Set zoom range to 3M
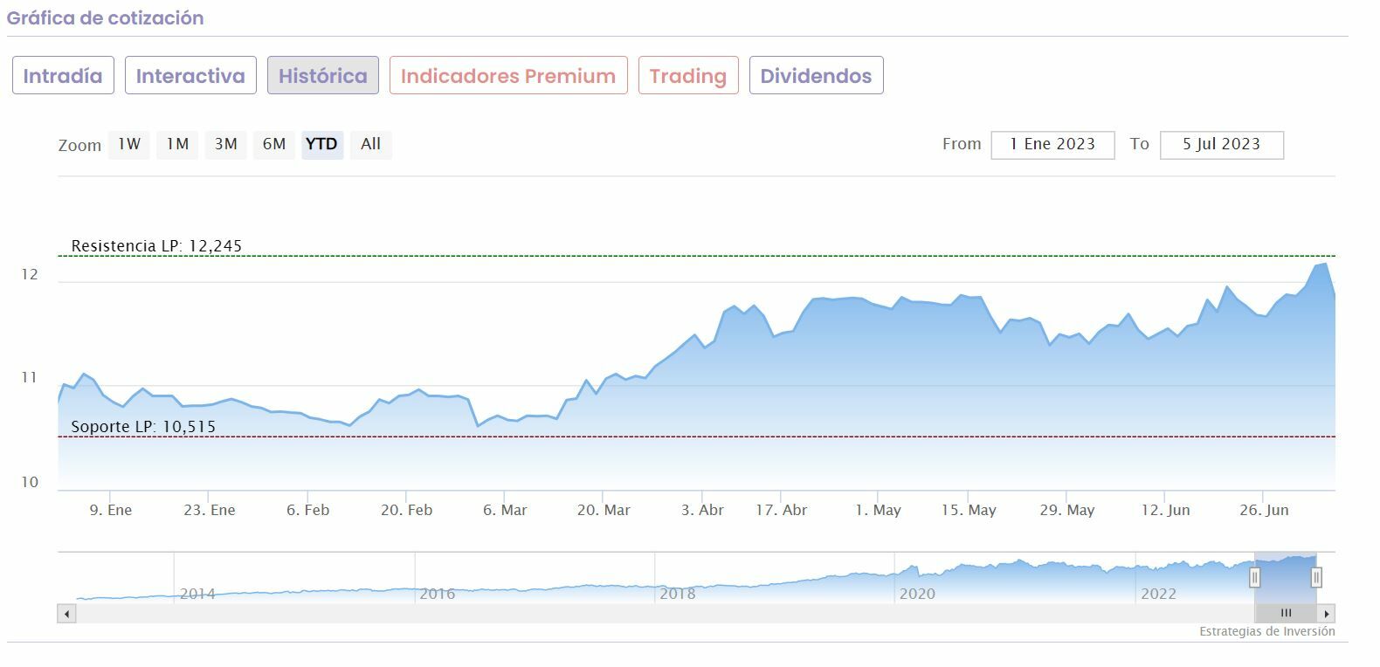 pyautogui.click(x=226, y=144)
